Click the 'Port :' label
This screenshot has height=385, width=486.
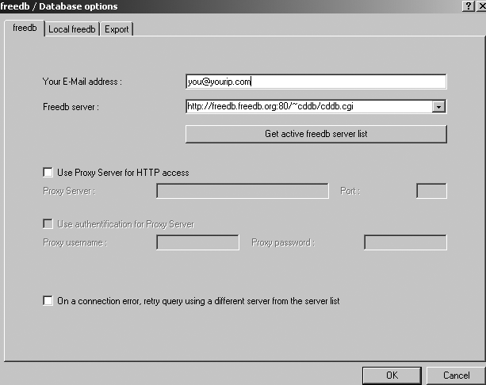click(x=350, y=191)
